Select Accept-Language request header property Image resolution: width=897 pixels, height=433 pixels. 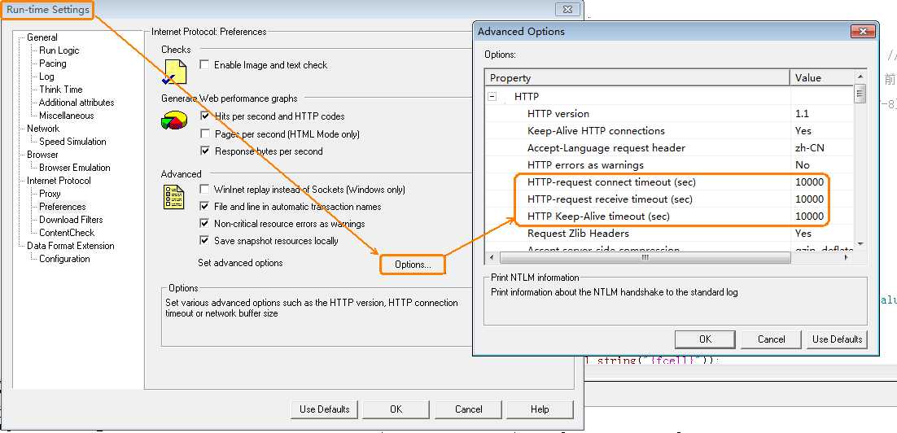[669, 147]
